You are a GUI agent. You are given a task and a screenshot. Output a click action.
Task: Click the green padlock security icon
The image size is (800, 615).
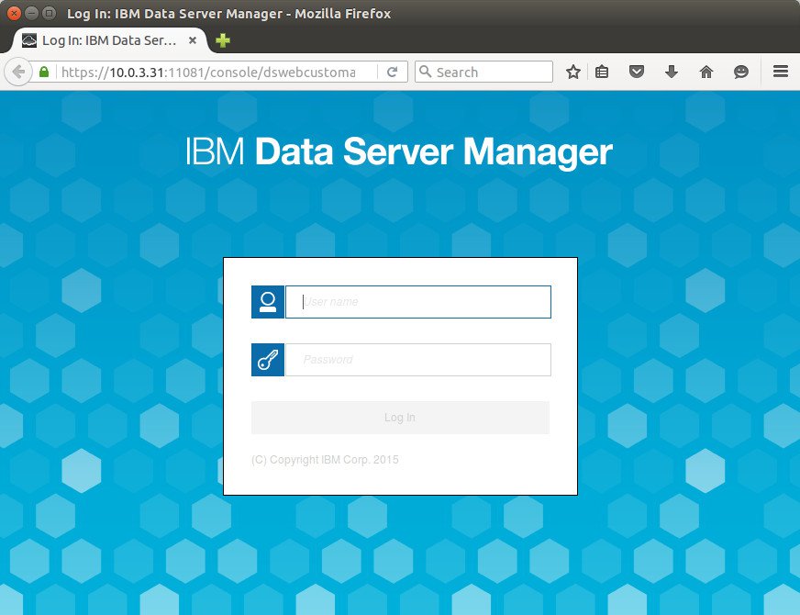[x=44, y=72]
